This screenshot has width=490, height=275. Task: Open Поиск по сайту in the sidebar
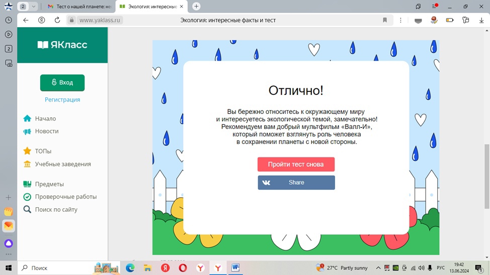click(56, 210)
